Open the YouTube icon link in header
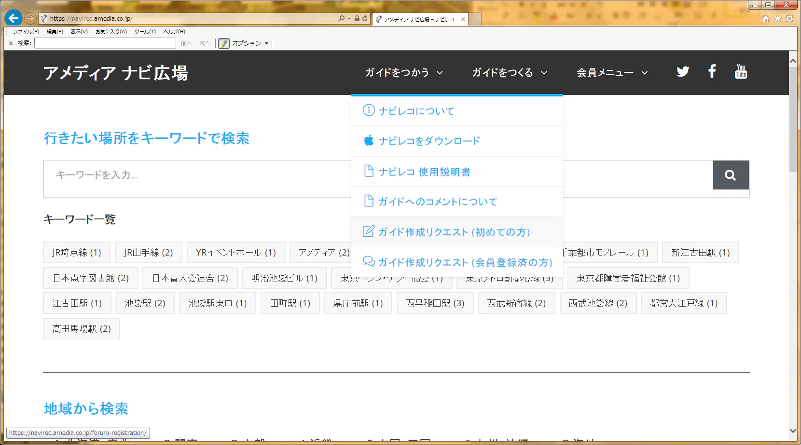The height and width of the screenshot is (445, 801). pos(741,72)
